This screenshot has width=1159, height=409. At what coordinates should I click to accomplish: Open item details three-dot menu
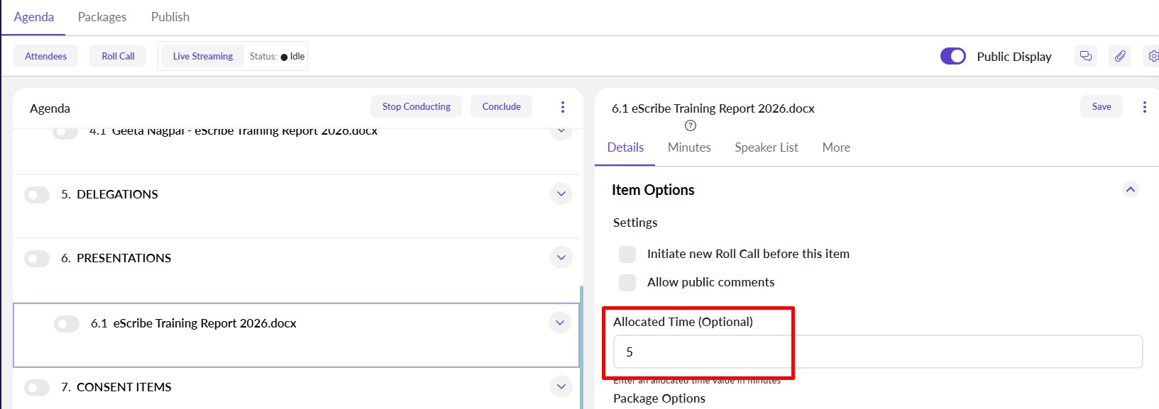coord(1144,107)
